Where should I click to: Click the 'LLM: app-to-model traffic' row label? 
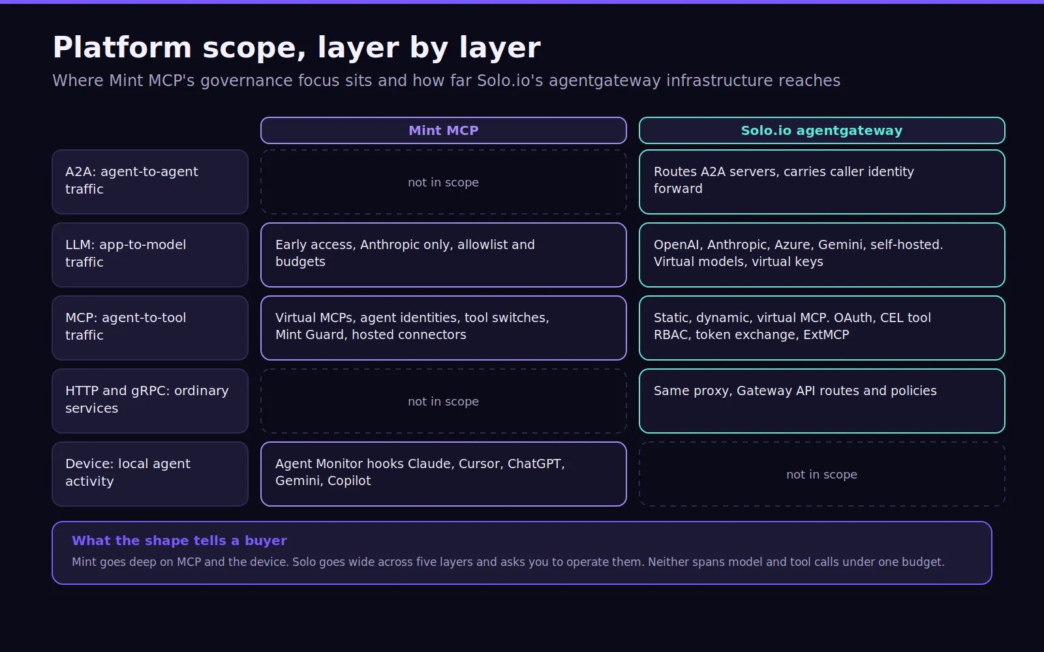[x=150, y=255]
